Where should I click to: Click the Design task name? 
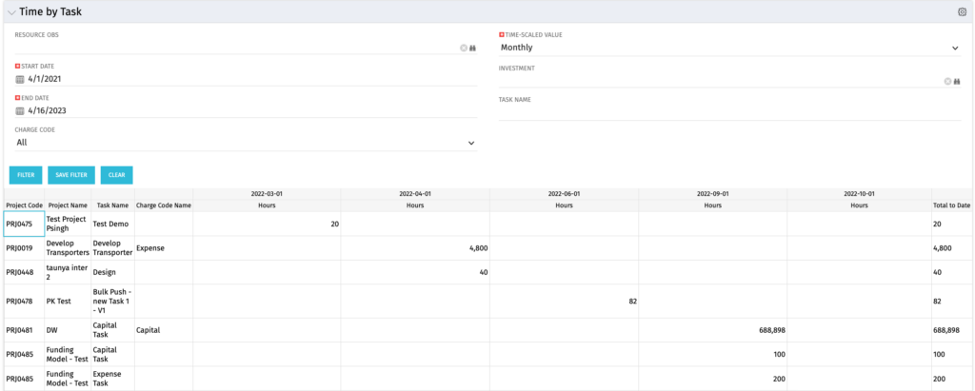point(104,272)
